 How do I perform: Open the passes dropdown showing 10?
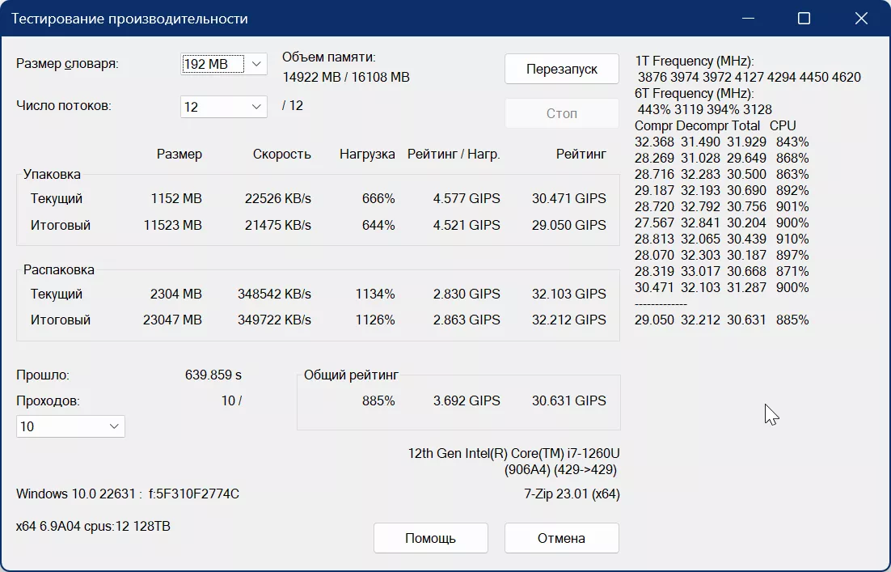(70, 426)
